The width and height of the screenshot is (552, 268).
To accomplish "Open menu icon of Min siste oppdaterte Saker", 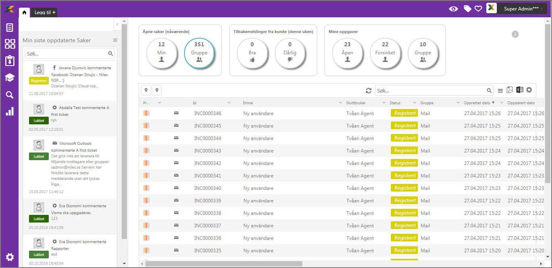I will [x=115, y=40].
